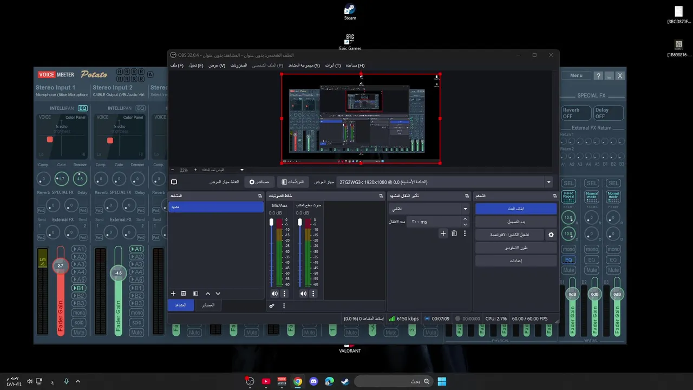Open the Voicemeeter Menu button
Image resolution: width=693 pixels, height=390 pixels.
pyautogui.click(x=576, y=76)
